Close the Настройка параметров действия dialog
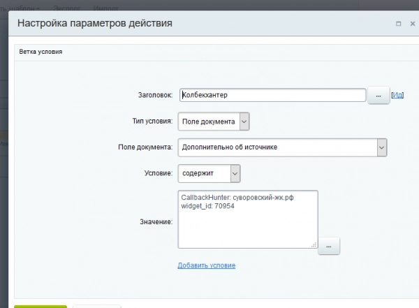This screenshot has height=308, width=419. pos(411,24)
